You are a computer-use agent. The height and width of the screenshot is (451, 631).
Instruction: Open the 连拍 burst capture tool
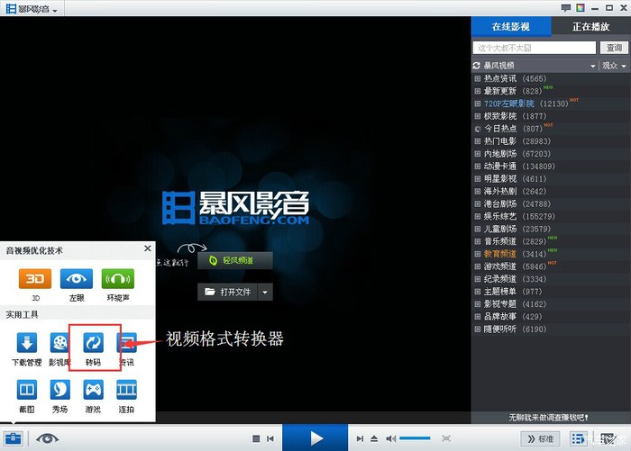tap(127, 394)
